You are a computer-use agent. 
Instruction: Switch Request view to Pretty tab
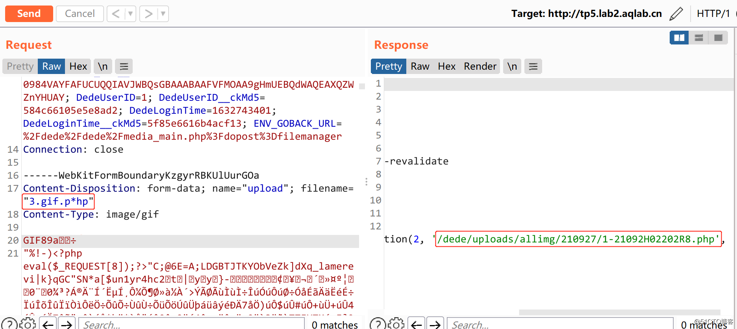(x=20, y=66)
